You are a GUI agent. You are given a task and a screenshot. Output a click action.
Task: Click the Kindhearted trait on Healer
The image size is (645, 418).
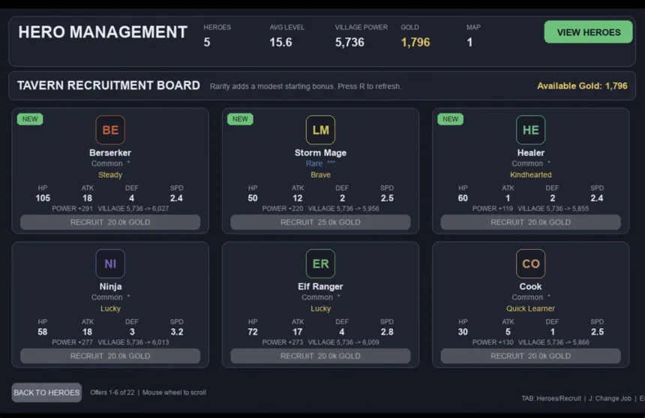coord(531,175)
